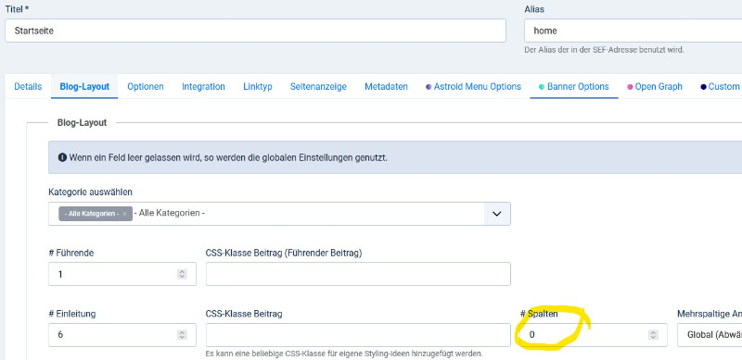This screenshot has width=742, height=360.
Task: Remove the Alle Kategorien tag via its x
Action: coord(124,214)
